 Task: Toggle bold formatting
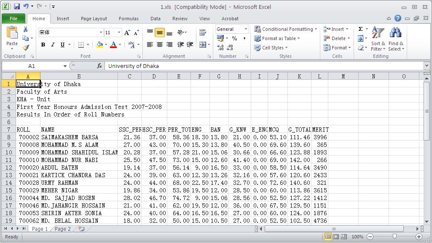pyautogui.click(x=43, y=44)
